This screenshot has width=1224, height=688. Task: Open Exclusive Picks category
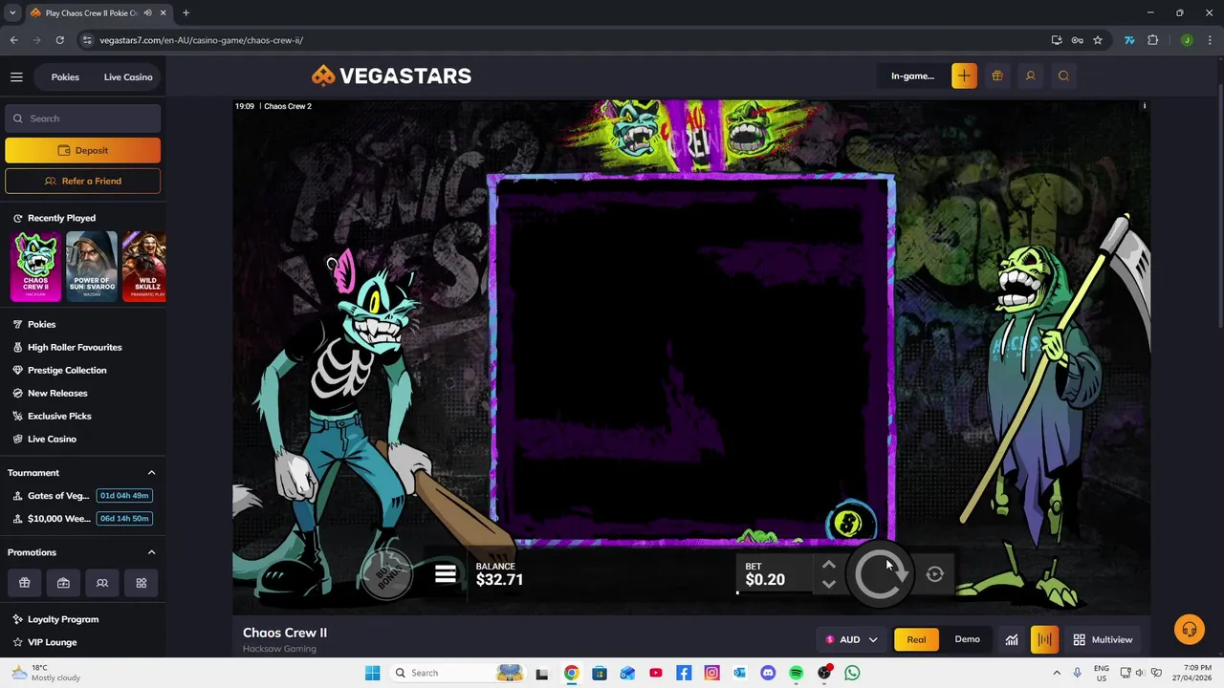(59, 416)
